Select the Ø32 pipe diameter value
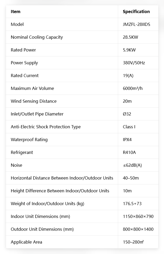This screenshot has width=164, height=254. coord(127,114)
